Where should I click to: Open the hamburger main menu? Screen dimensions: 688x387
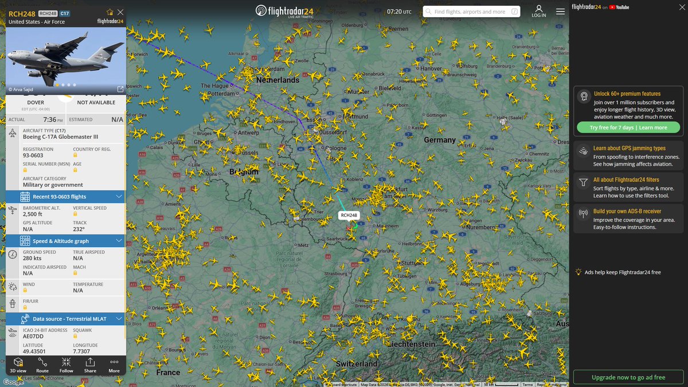click(560, 11)
